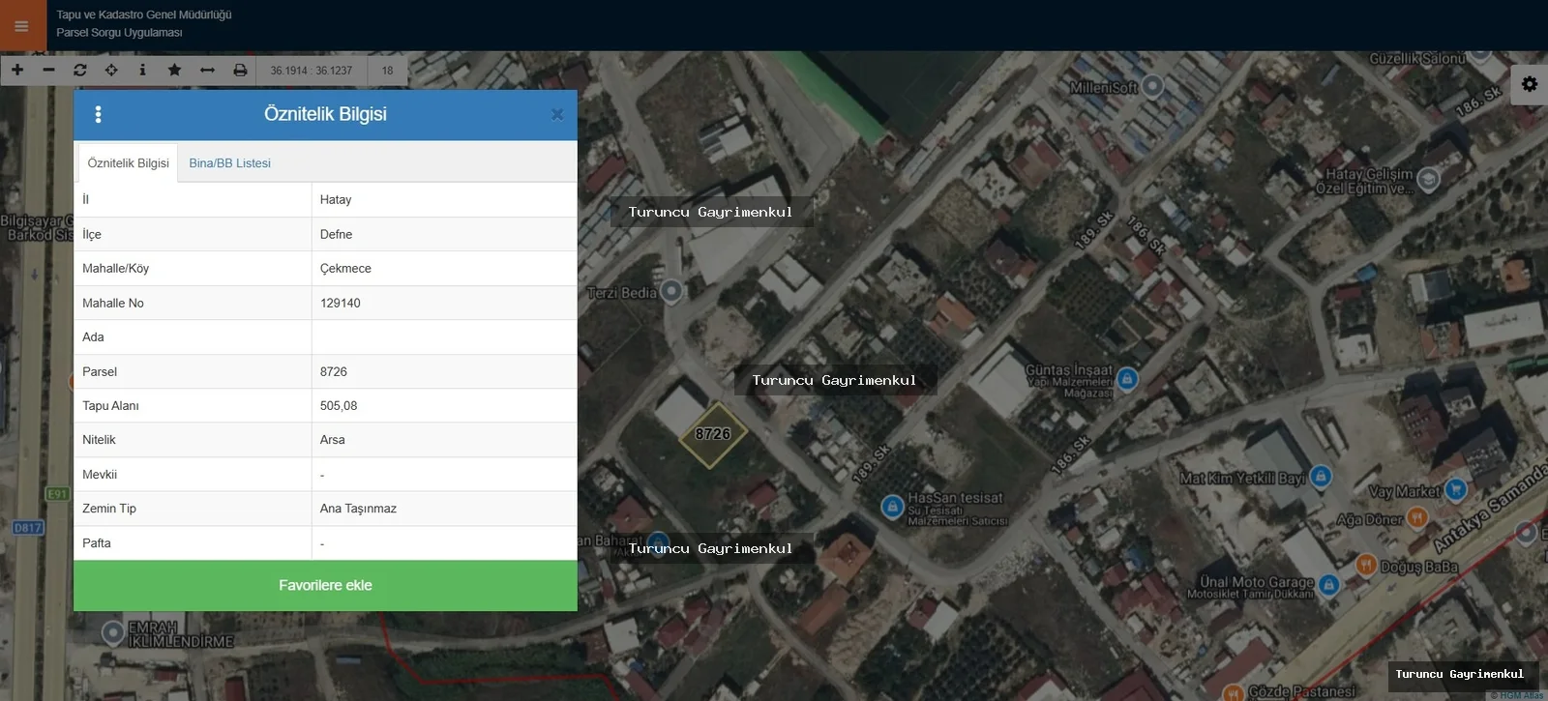1548x701 pixels.
Task: Click the print map icon
Action: tap(240, 70)
